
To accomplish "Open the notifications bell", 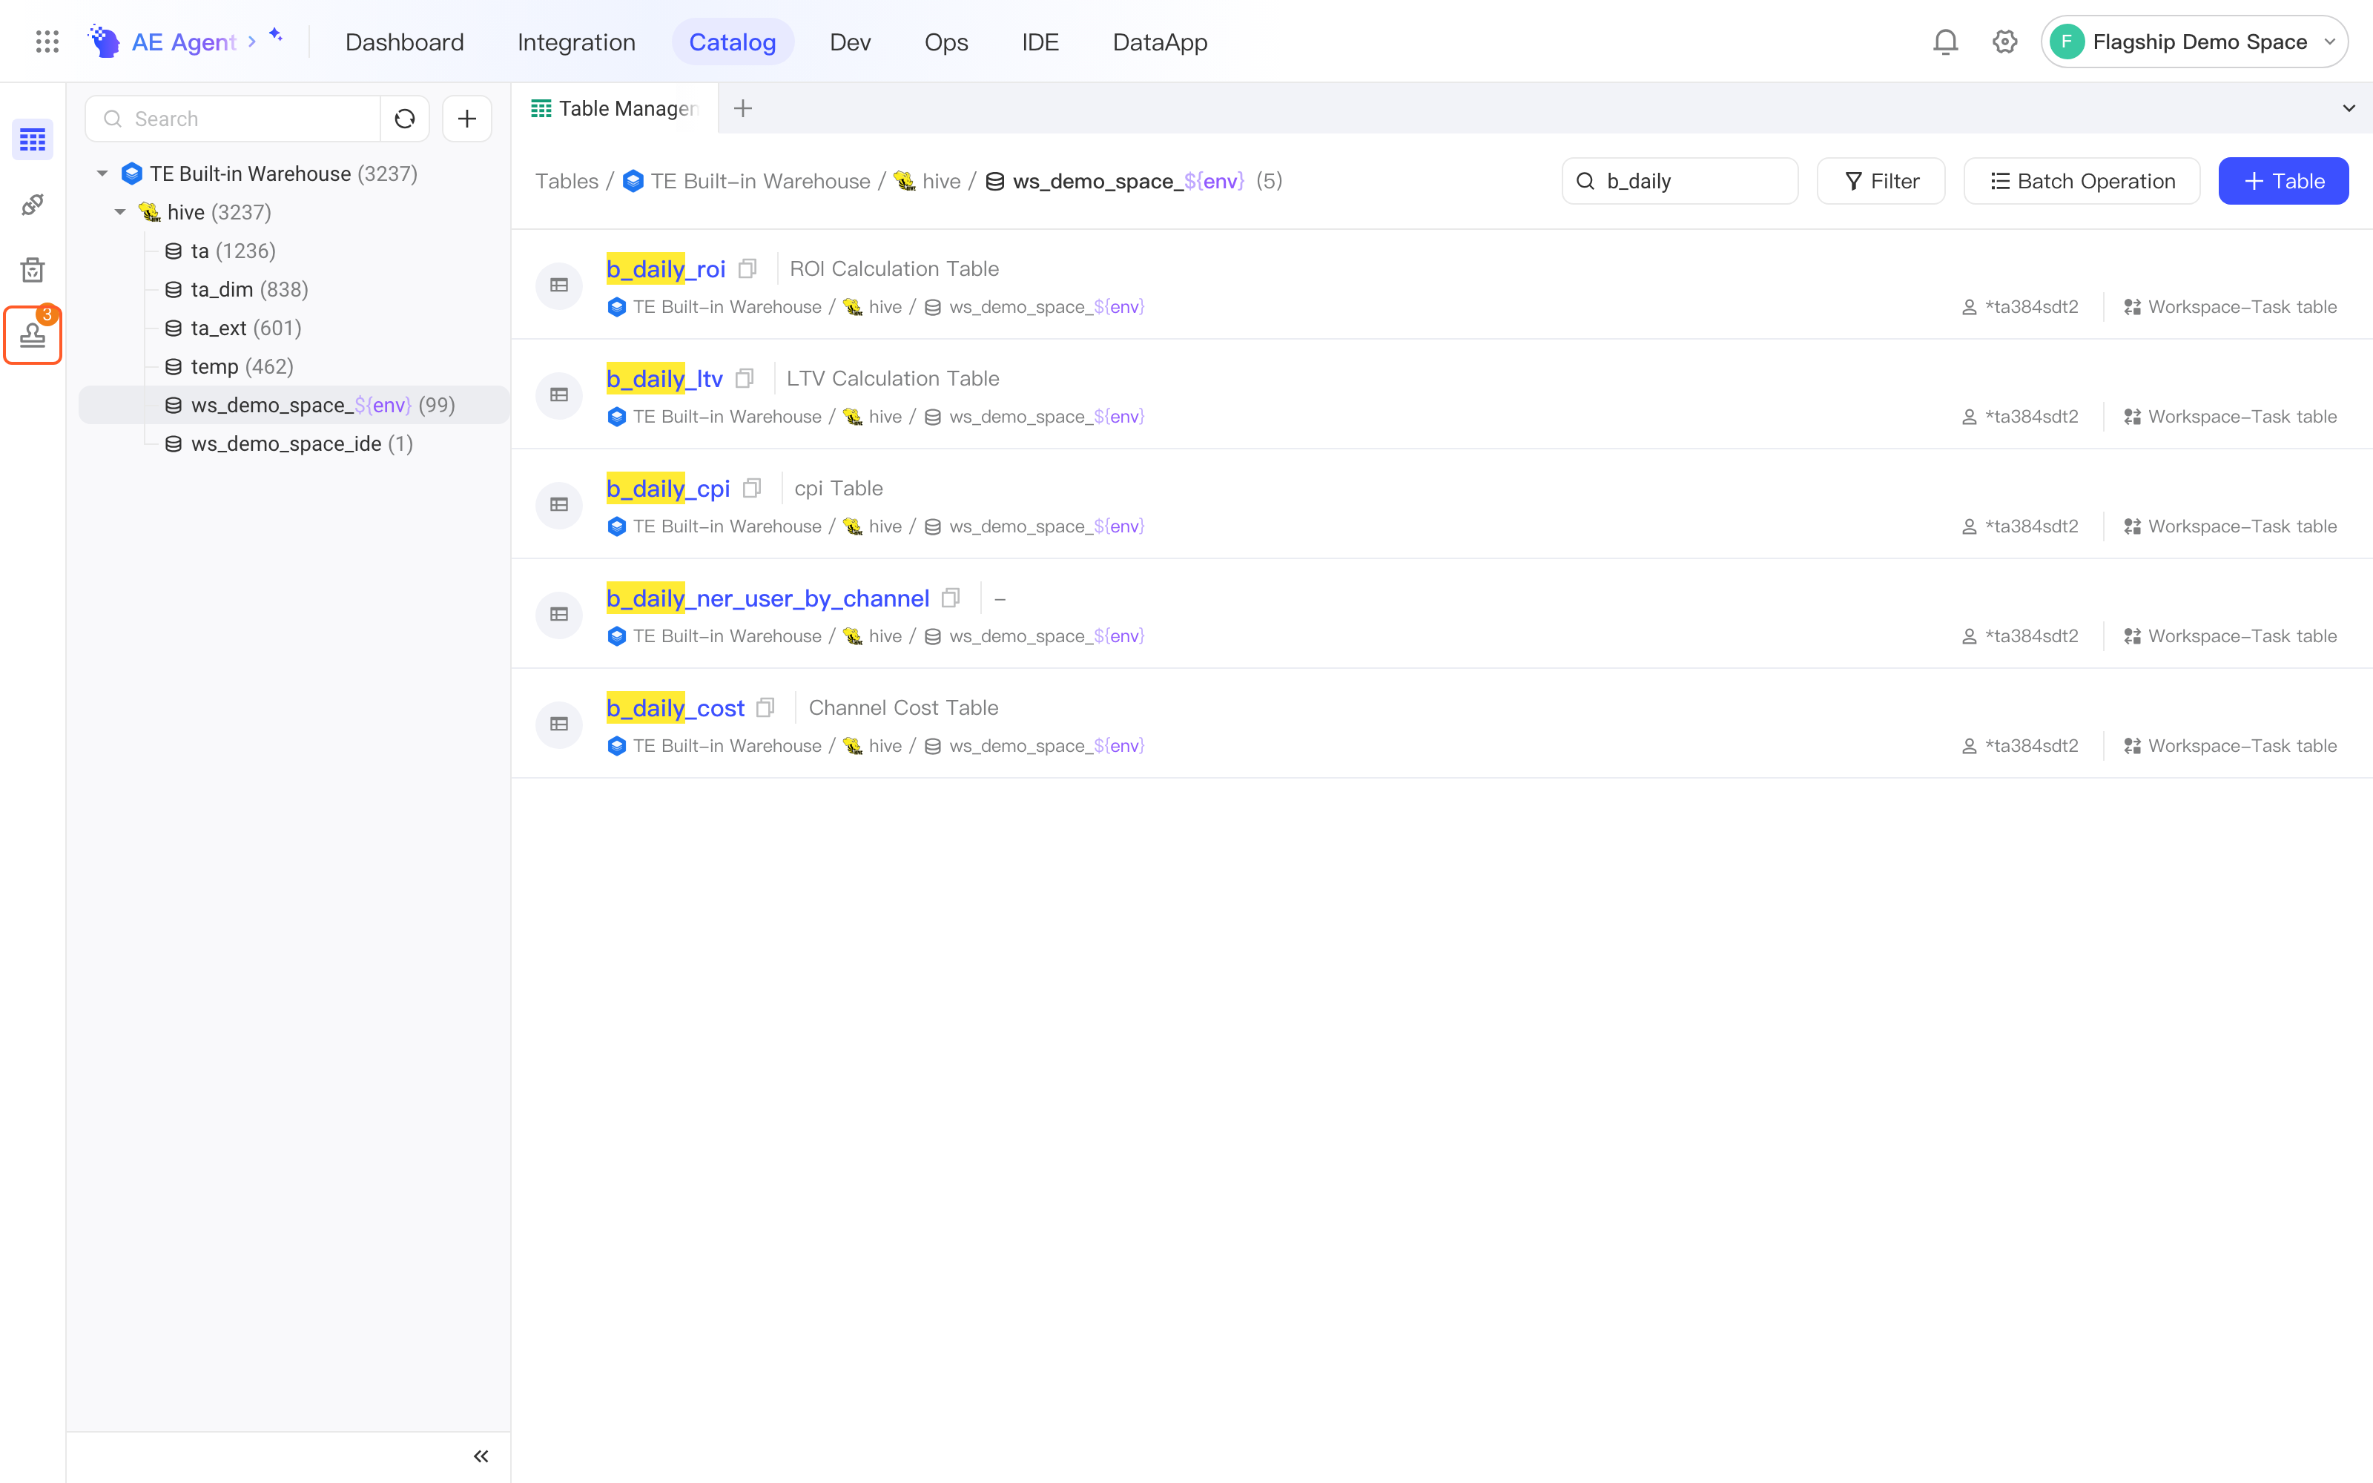I will pyautogui.click(x=1945, y=42).
